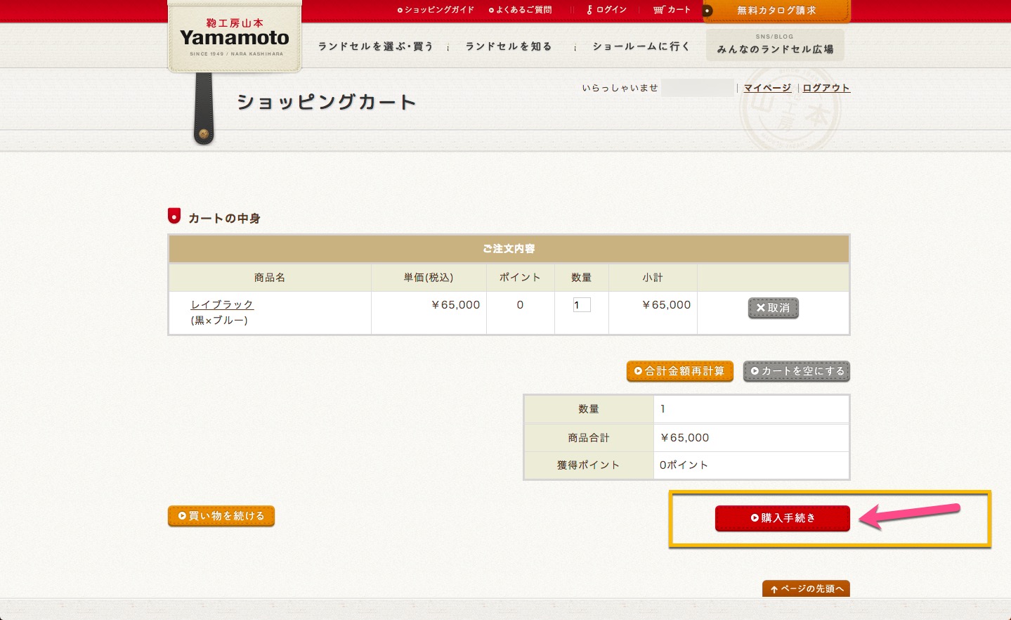This screenshot has width=1011, height=620.
Task: Proceed to checkout with 購入手続き button
Action: pos(782,518)
